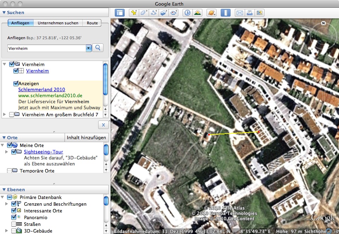Collapse the Primäre Datenbank tree
339x234 pixels.
click(2, 197)
